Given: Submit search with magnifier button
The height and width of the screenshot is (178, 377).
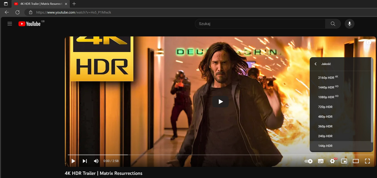Looking at the screenshot, I should pyautogui.click(x=333, y=24).
